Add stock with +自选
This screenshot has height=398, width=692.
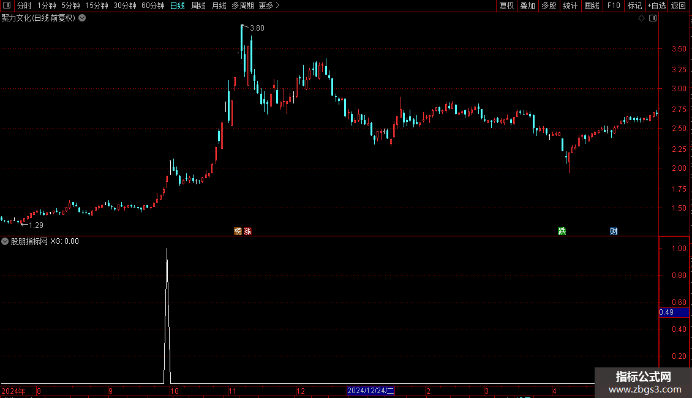656,6
